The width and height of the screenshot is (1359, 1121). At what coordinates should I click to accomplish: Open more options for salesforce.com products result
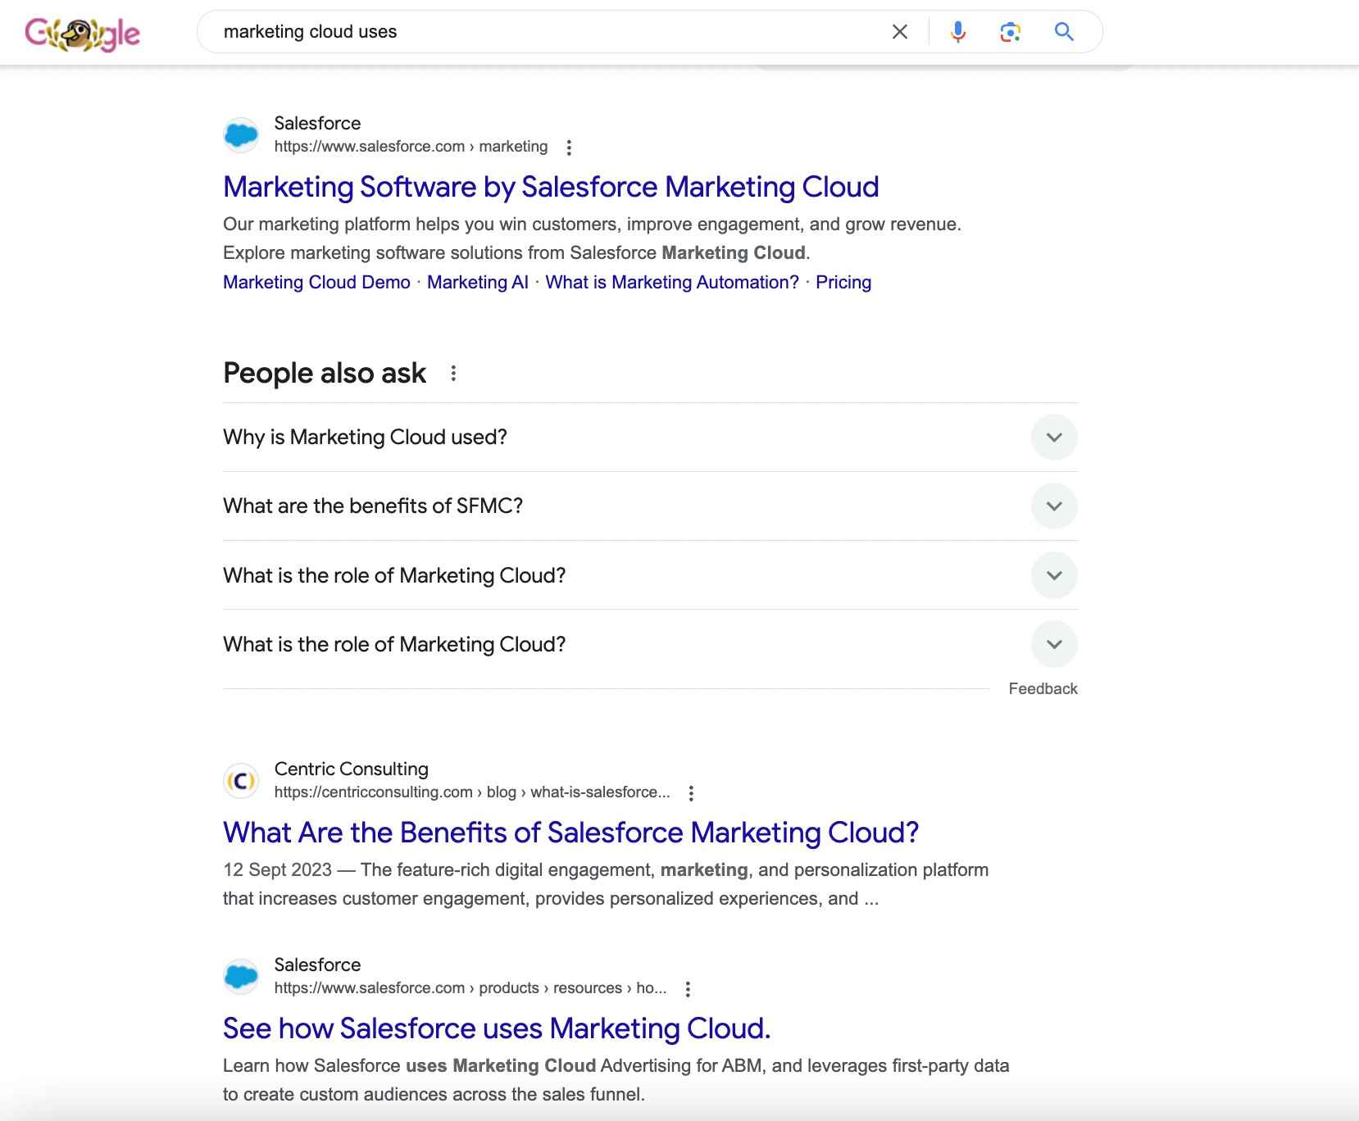tap(688, 989)
